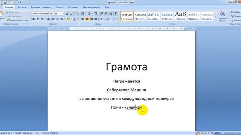241x135 pixels.
Task: Apply text highlight color marker
Action: (x=68, y=19)
